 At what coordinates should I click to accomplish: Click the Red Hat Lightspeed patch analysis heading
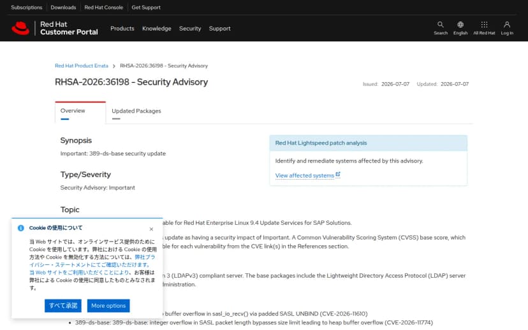[x=321, y=143]
